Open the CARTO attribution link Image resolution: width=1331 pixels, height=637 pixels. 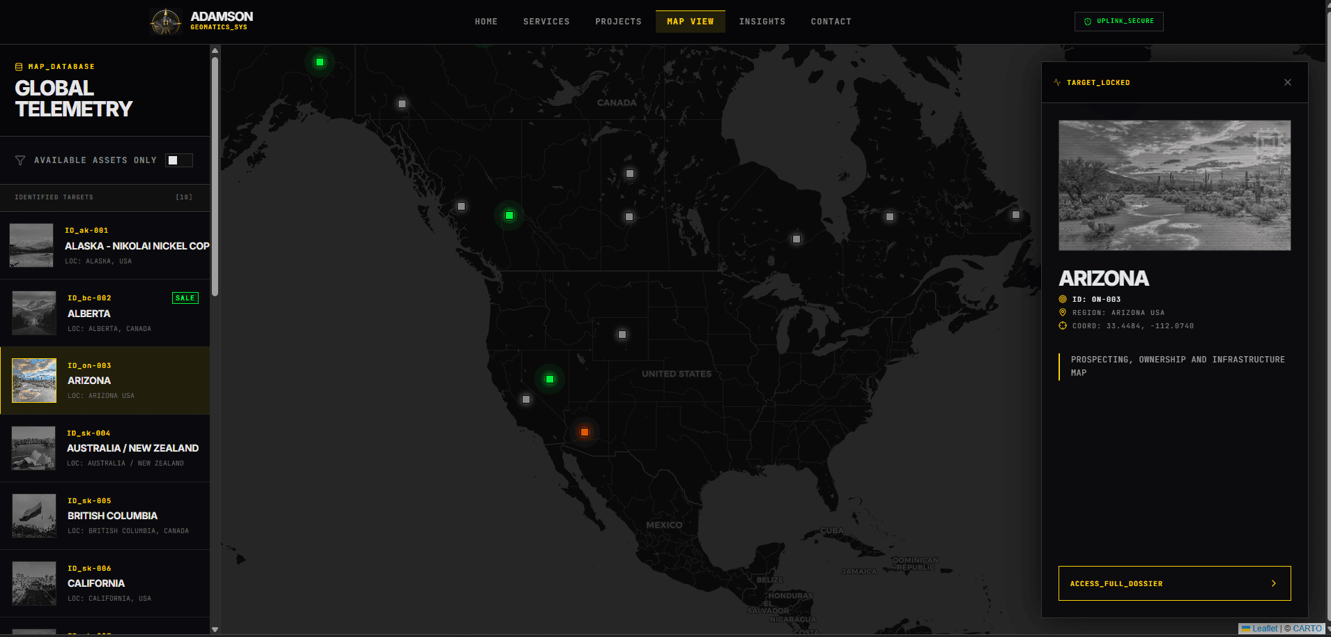(x=1307, y=628)
